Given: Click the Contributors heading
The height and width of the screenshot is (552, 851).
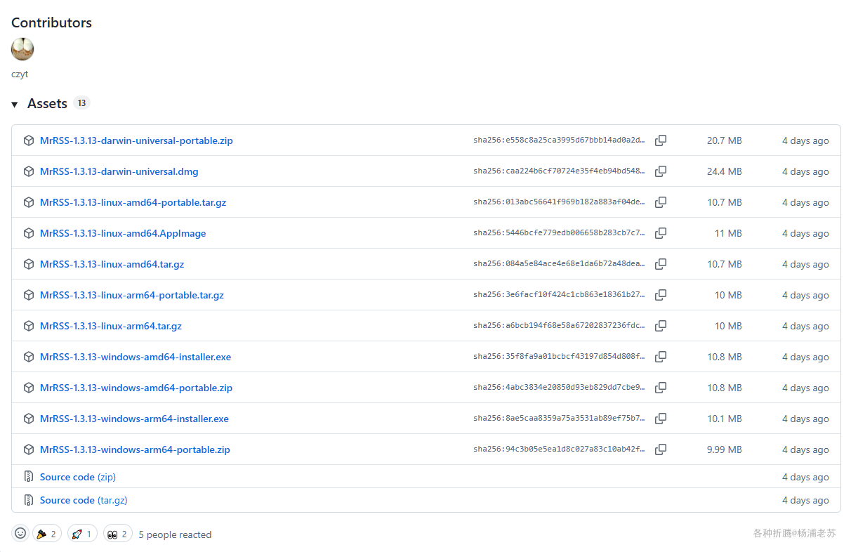Looking at the screenshot, I should click(x=51, y=22).
